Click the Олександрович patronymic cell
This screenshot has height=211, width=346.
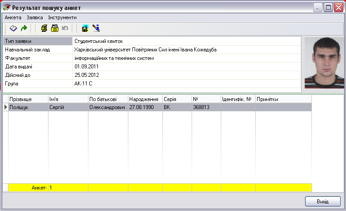point(108,107)
